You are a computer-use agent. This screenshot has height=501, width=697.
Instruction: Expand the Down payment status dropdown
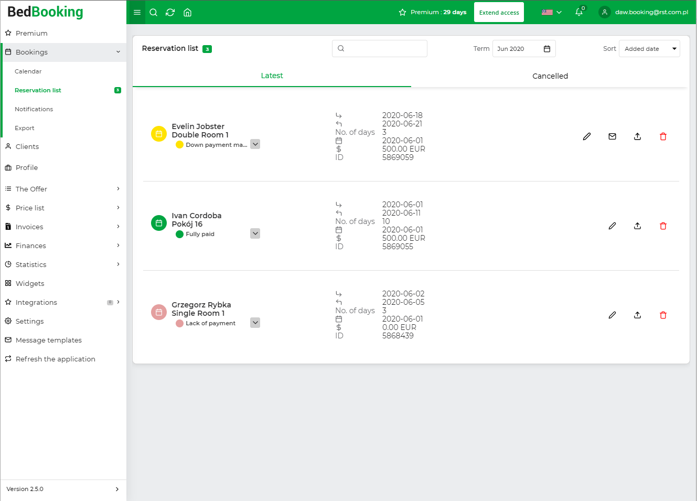tap(255, 144)
